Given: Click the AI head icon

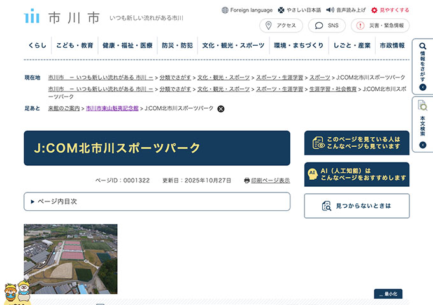Looking at the screenshot, I should 313,174.
